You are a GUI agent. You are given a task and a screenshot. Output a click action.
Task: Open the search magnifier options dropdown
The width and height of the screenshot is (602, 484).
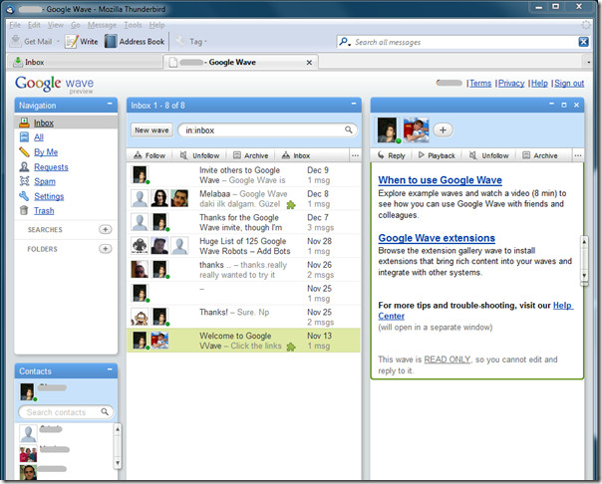click(345, 42)
